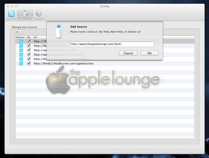Click the window close button
Image resolution: width=209 pixels, height=158 pixels.
(x=8, y=6)
